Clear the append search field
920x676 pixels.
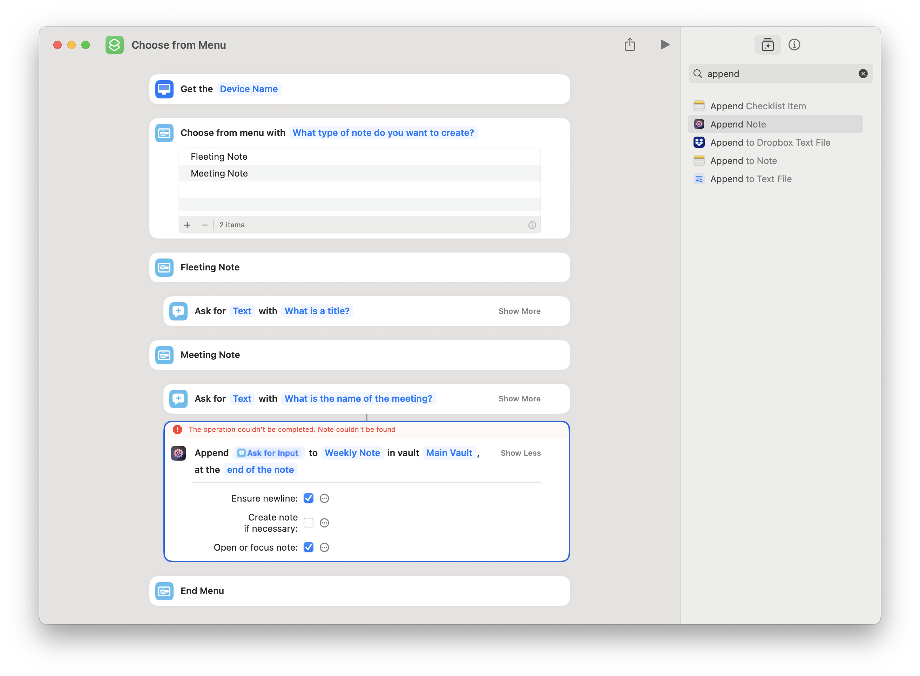862,74
